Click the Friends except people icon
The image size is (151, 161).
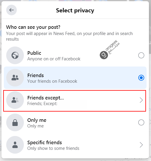(x=15, y=100)
